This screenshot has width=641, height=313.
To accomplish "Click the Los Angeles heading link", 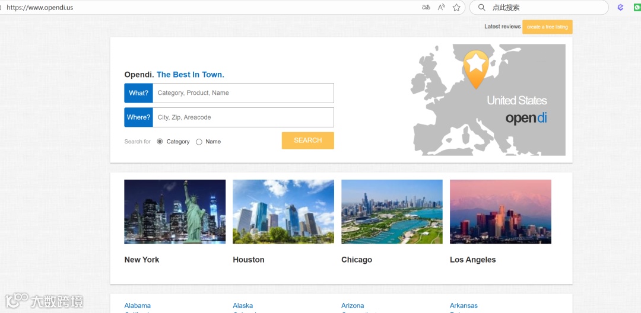I will [x=473, y=260].
